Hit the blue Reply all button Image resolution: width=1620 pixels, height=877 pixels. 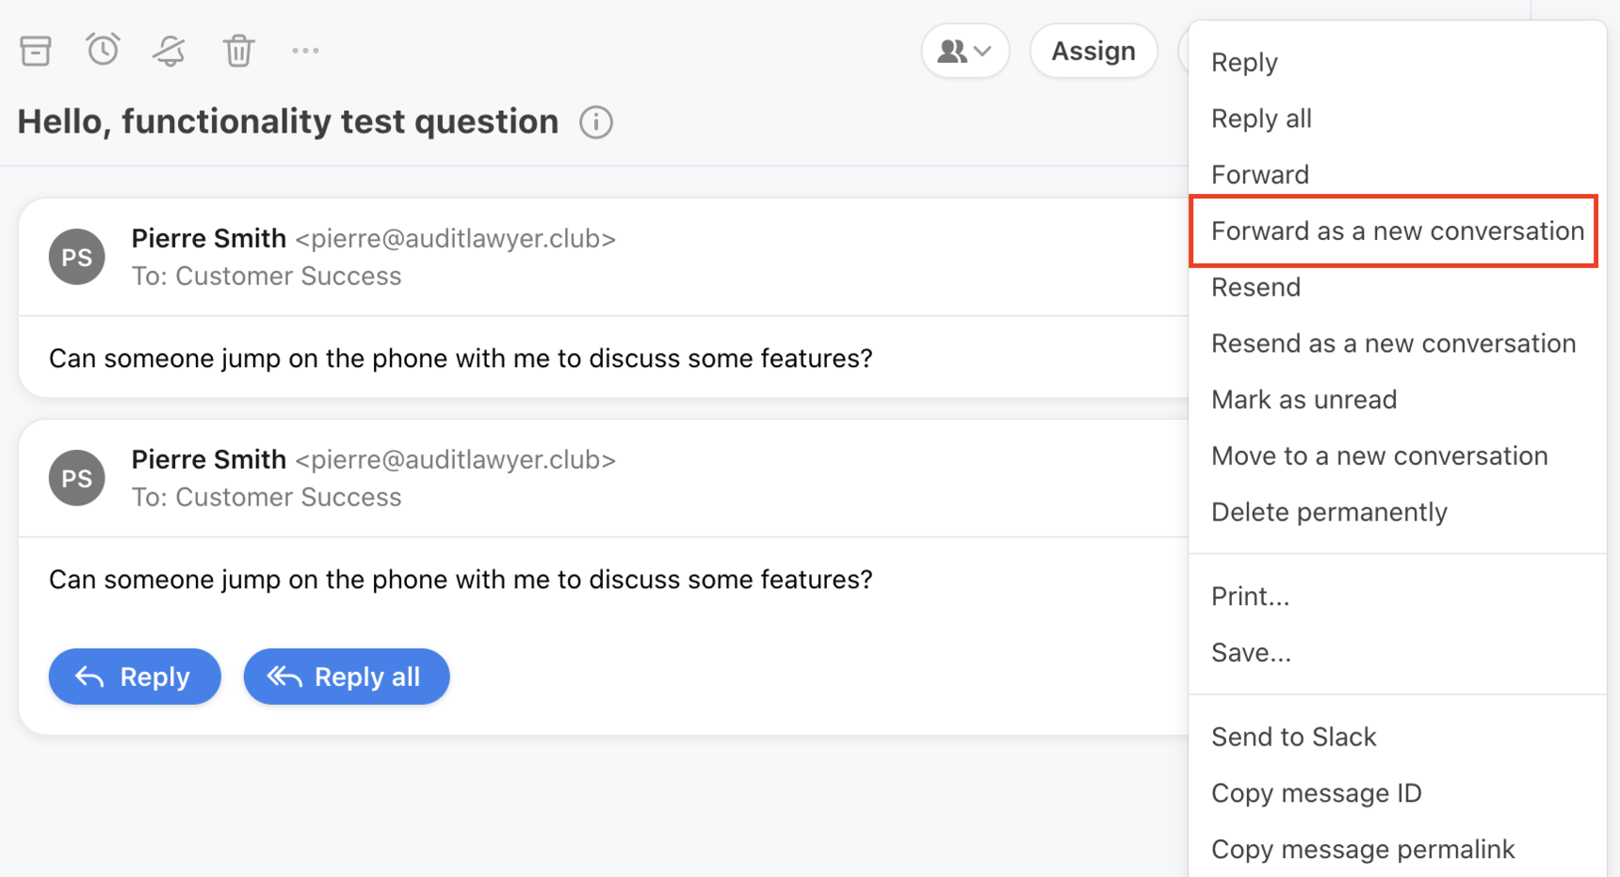347,677
